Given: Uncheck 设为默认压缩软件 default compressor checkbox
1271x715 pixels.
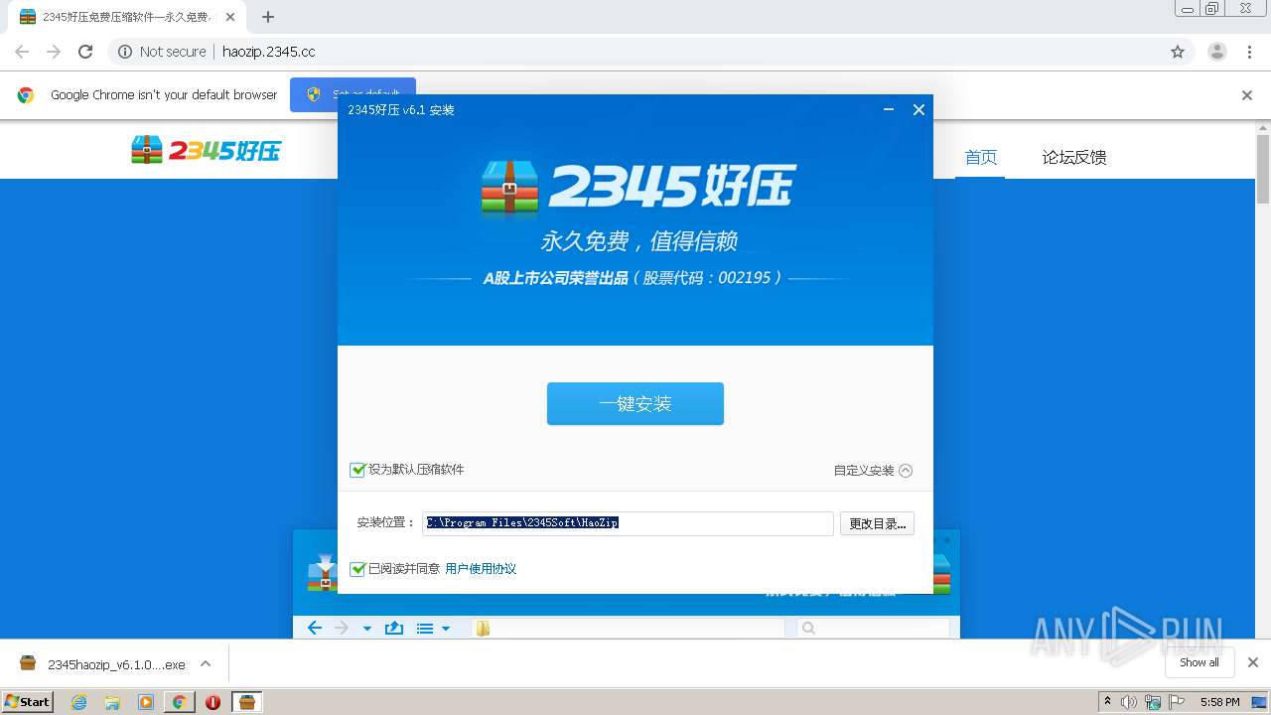Looking at the screenshot, I should click(x=357, y=470).
